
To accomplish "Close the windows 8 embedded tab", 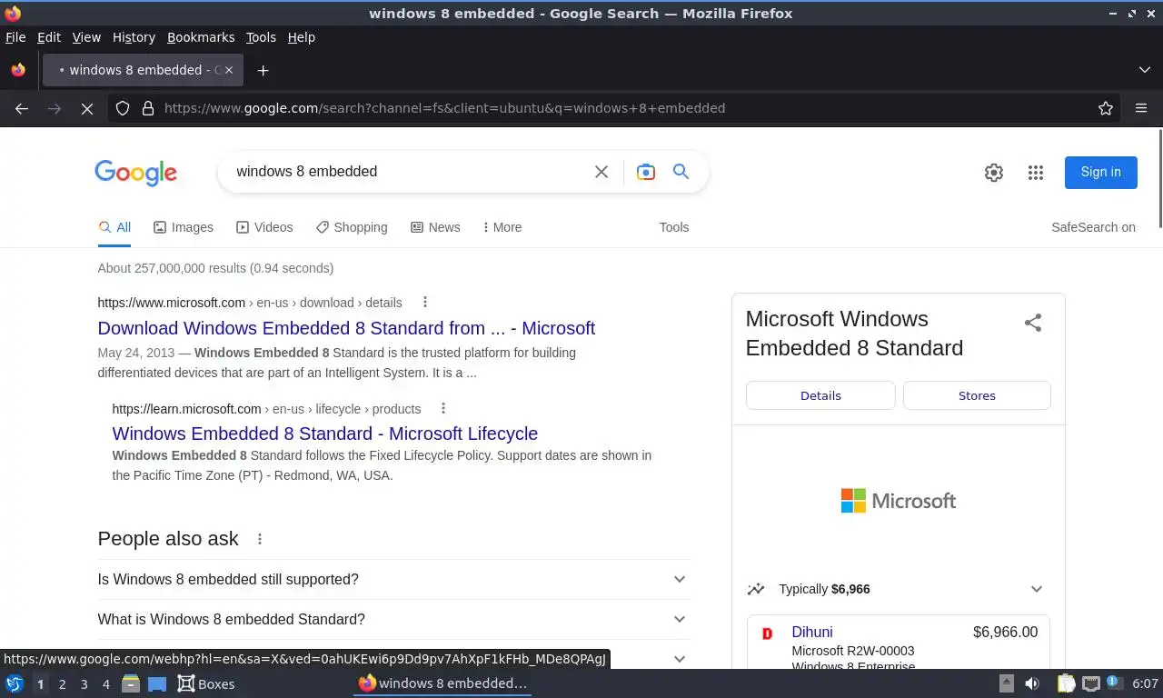I will [229, 70].
